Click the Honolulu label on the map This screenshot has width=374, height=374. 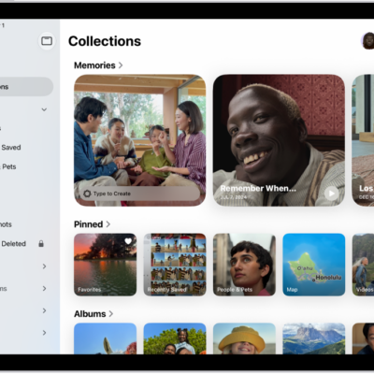click(x=328, y=277)
